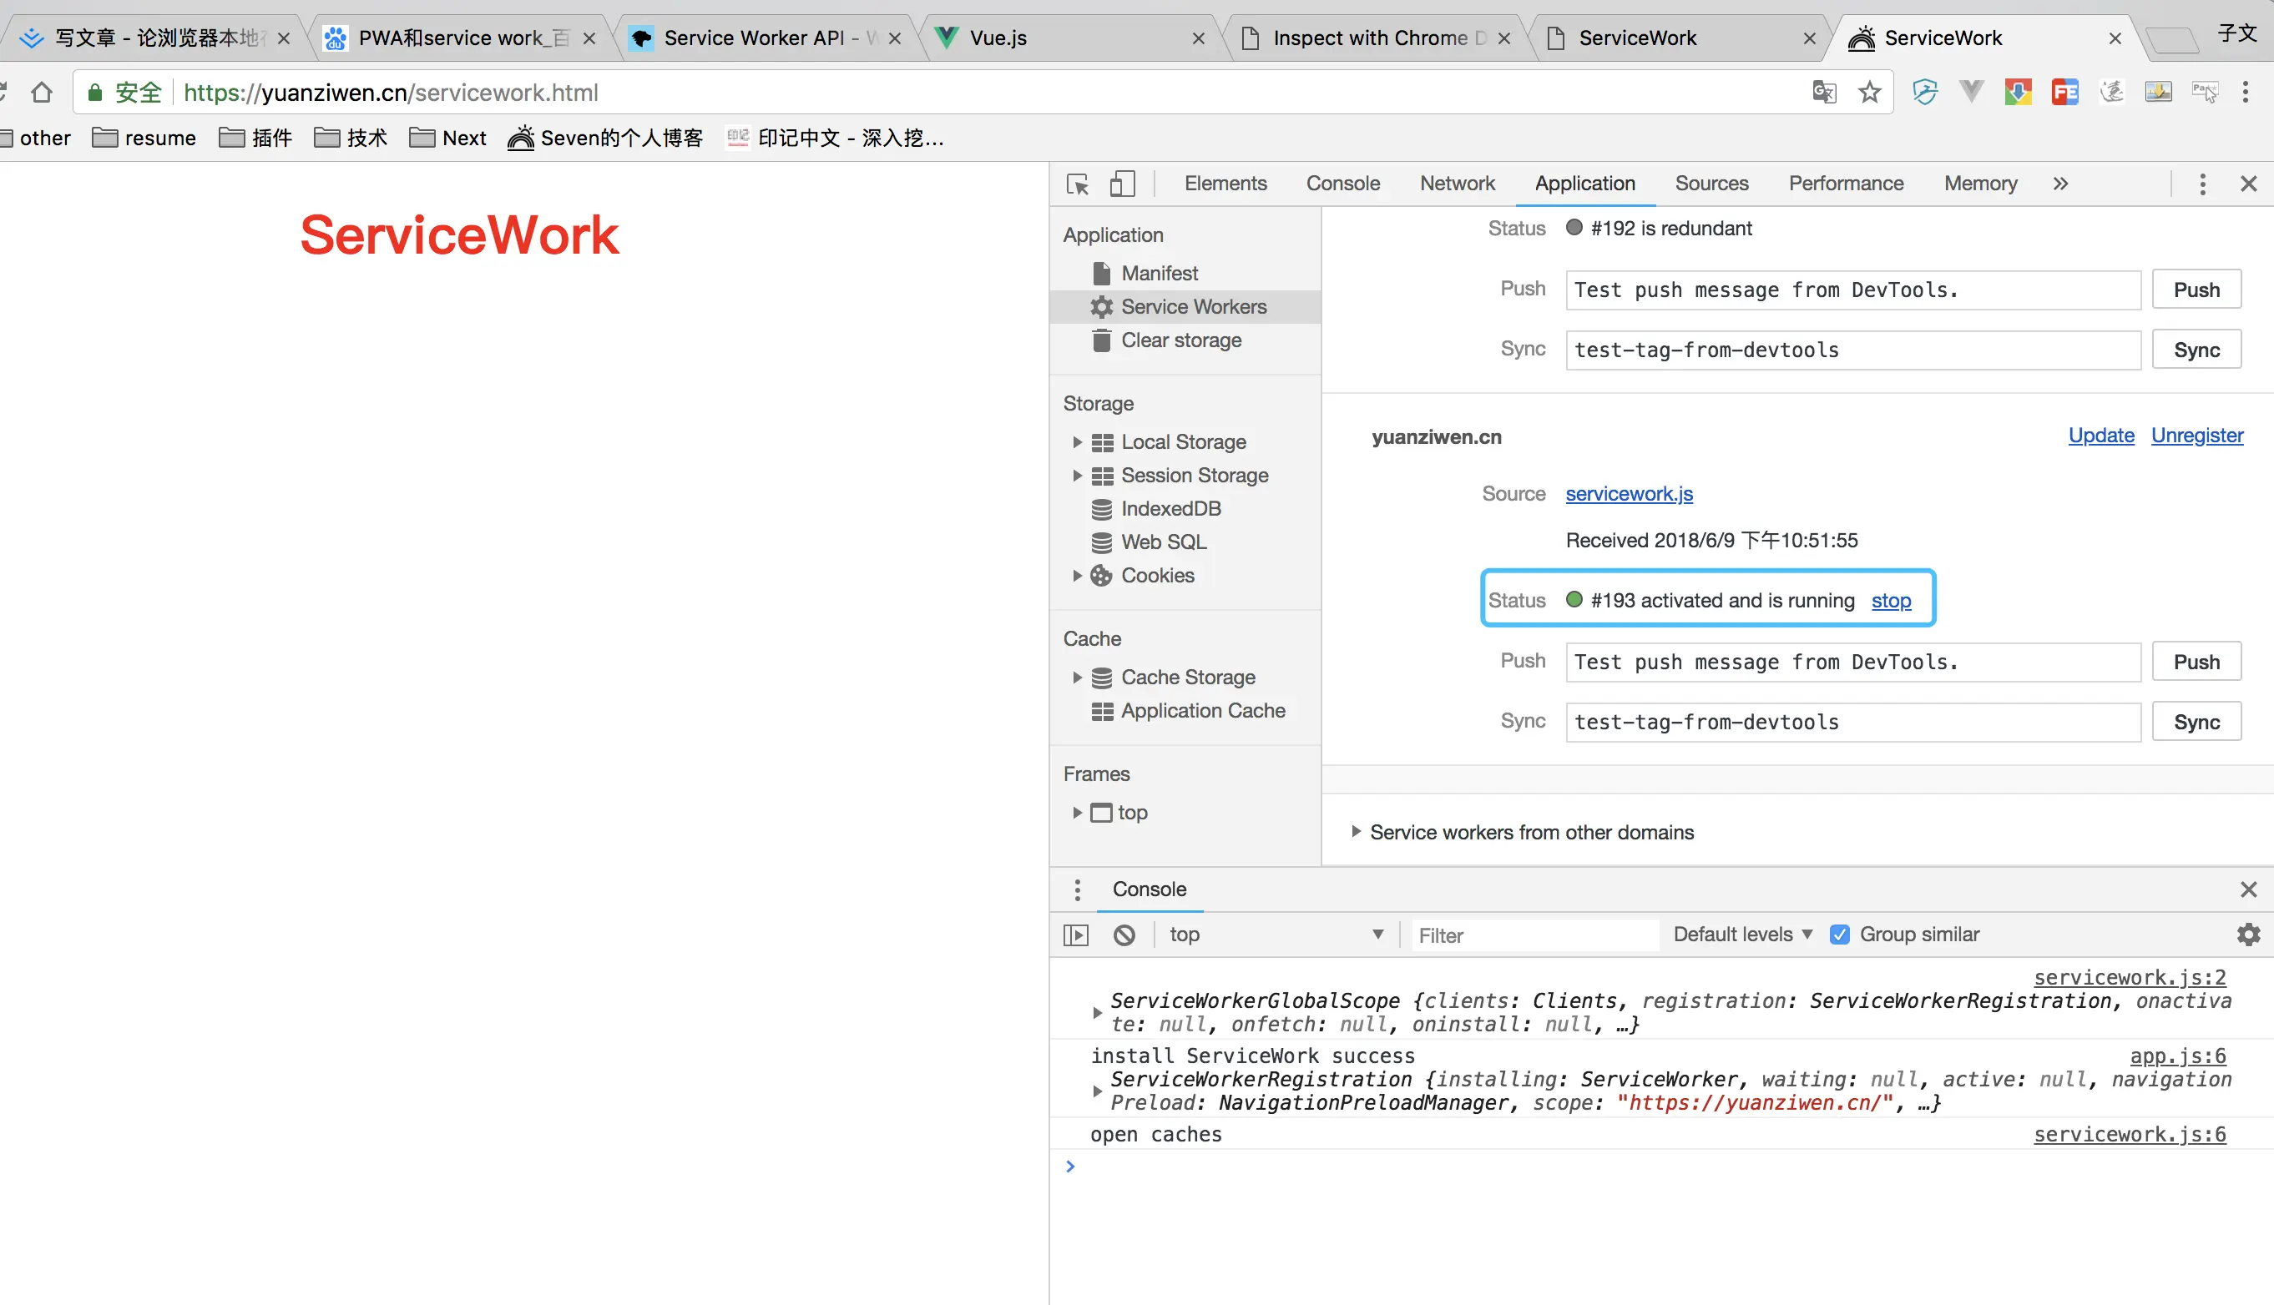Click the console Filter input field

coord(1534,935)
